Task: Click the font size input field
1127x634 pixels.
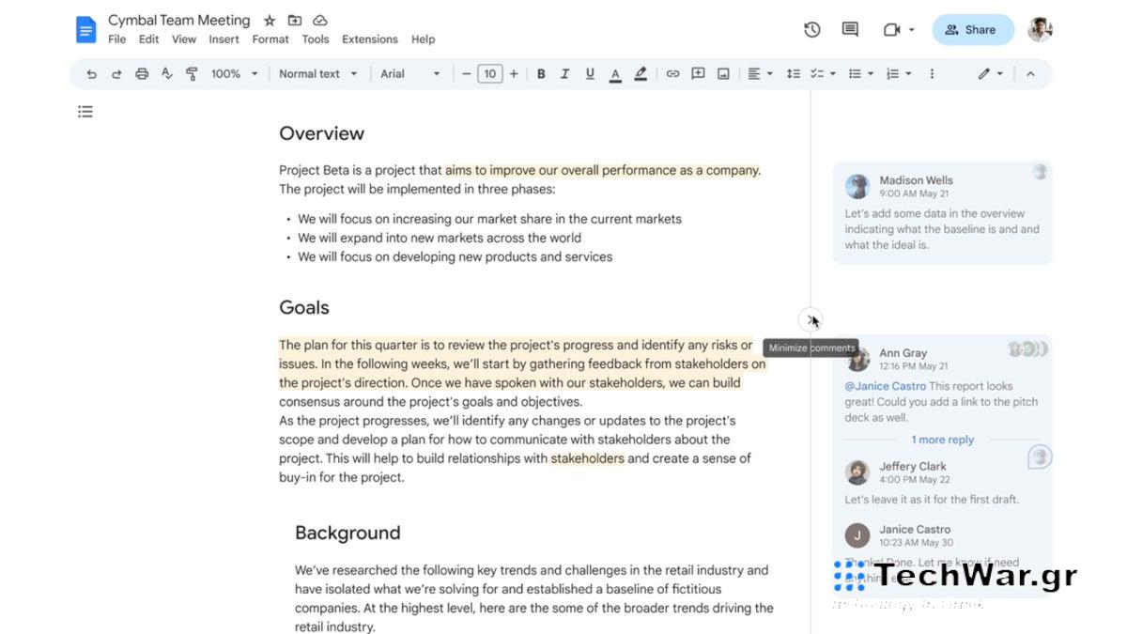Action: [489, 74]
